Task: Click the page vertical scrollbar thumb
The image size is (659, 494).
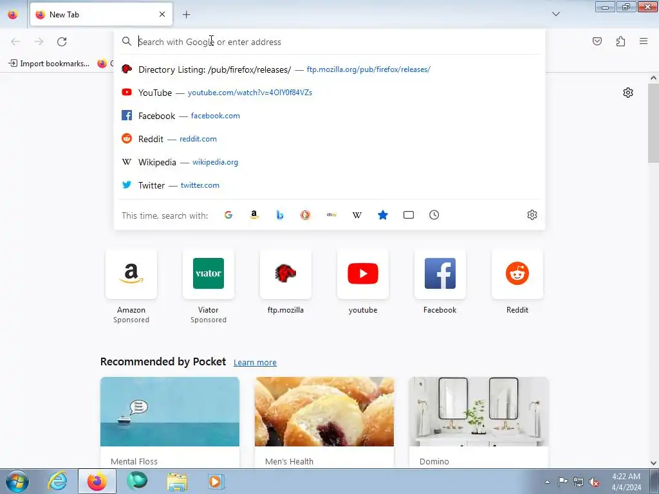Action: pyautogui.click(x=653, y=123)
